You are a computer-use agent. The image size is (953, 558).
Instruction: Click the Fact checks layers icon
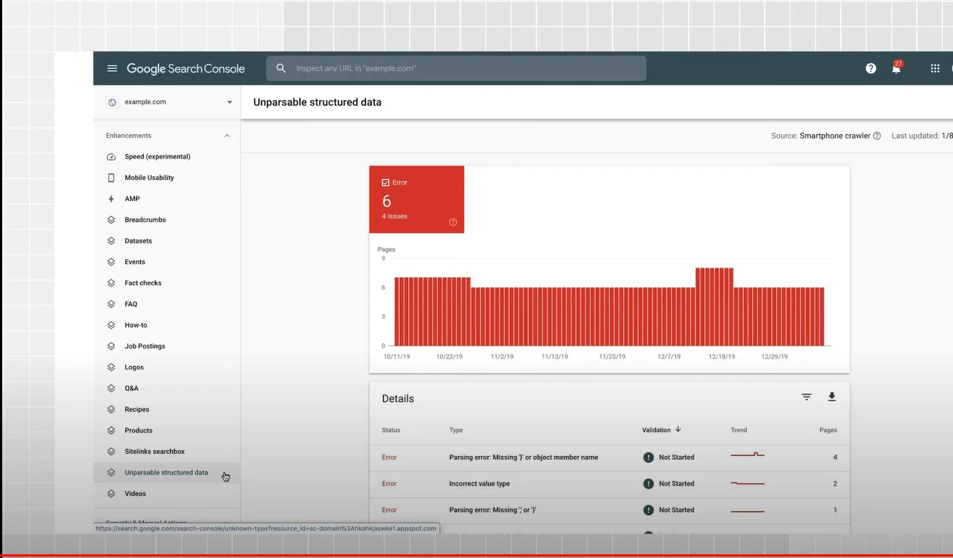(112, 283)
